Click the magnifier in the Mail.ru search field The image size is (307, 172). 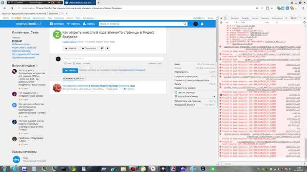point(185,24)
